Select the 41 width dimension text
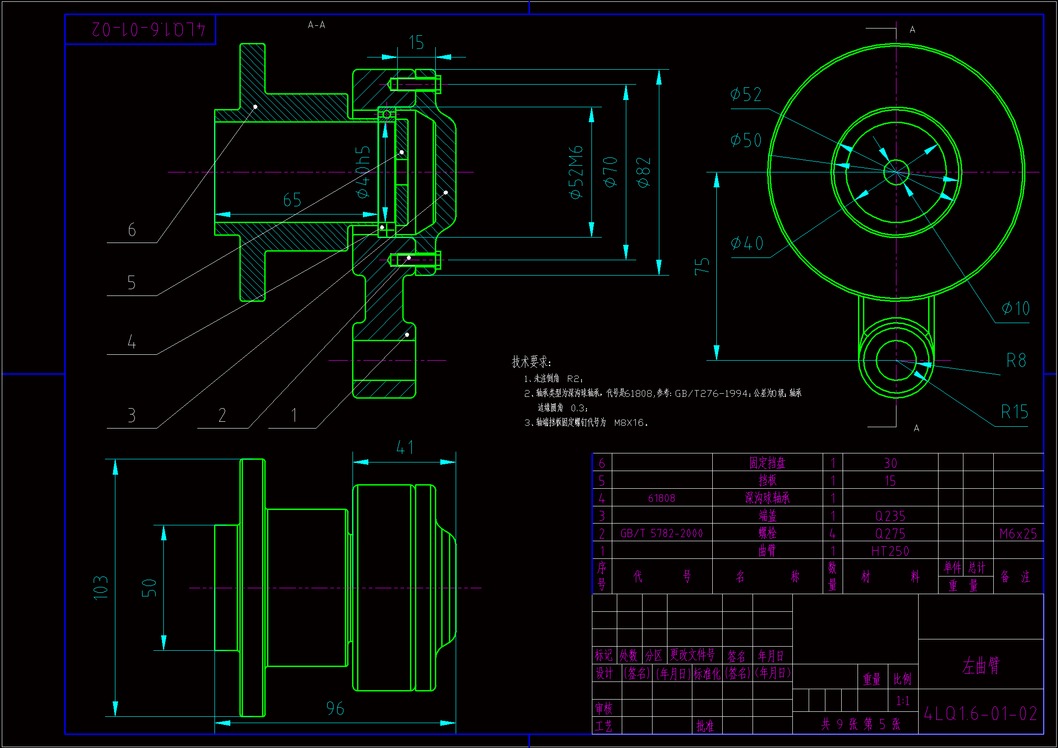 [405, 448]
